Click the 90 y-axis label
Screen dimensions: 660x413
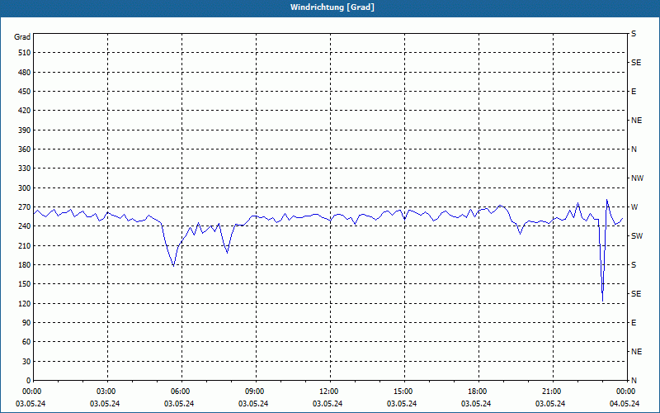(x=26, y=323)
